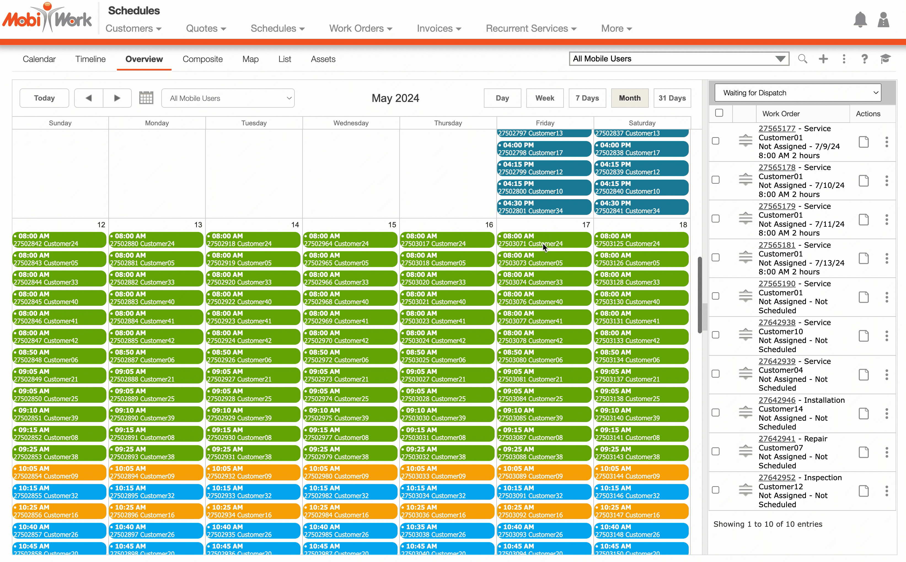Open the help question mark icon
Viewport: 906px width, 562px height.
point(864,59)
